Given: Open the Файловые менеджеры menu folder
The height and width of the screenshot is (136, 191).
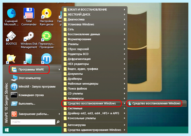Looking at the screenshot, I should click(x=95, y=84).
